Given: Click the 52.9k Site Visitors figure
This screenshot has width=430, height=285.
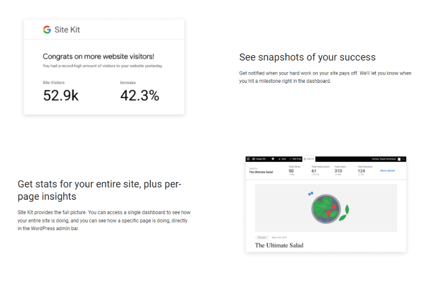Looking at the screenshot, I should tap(61, 96).
